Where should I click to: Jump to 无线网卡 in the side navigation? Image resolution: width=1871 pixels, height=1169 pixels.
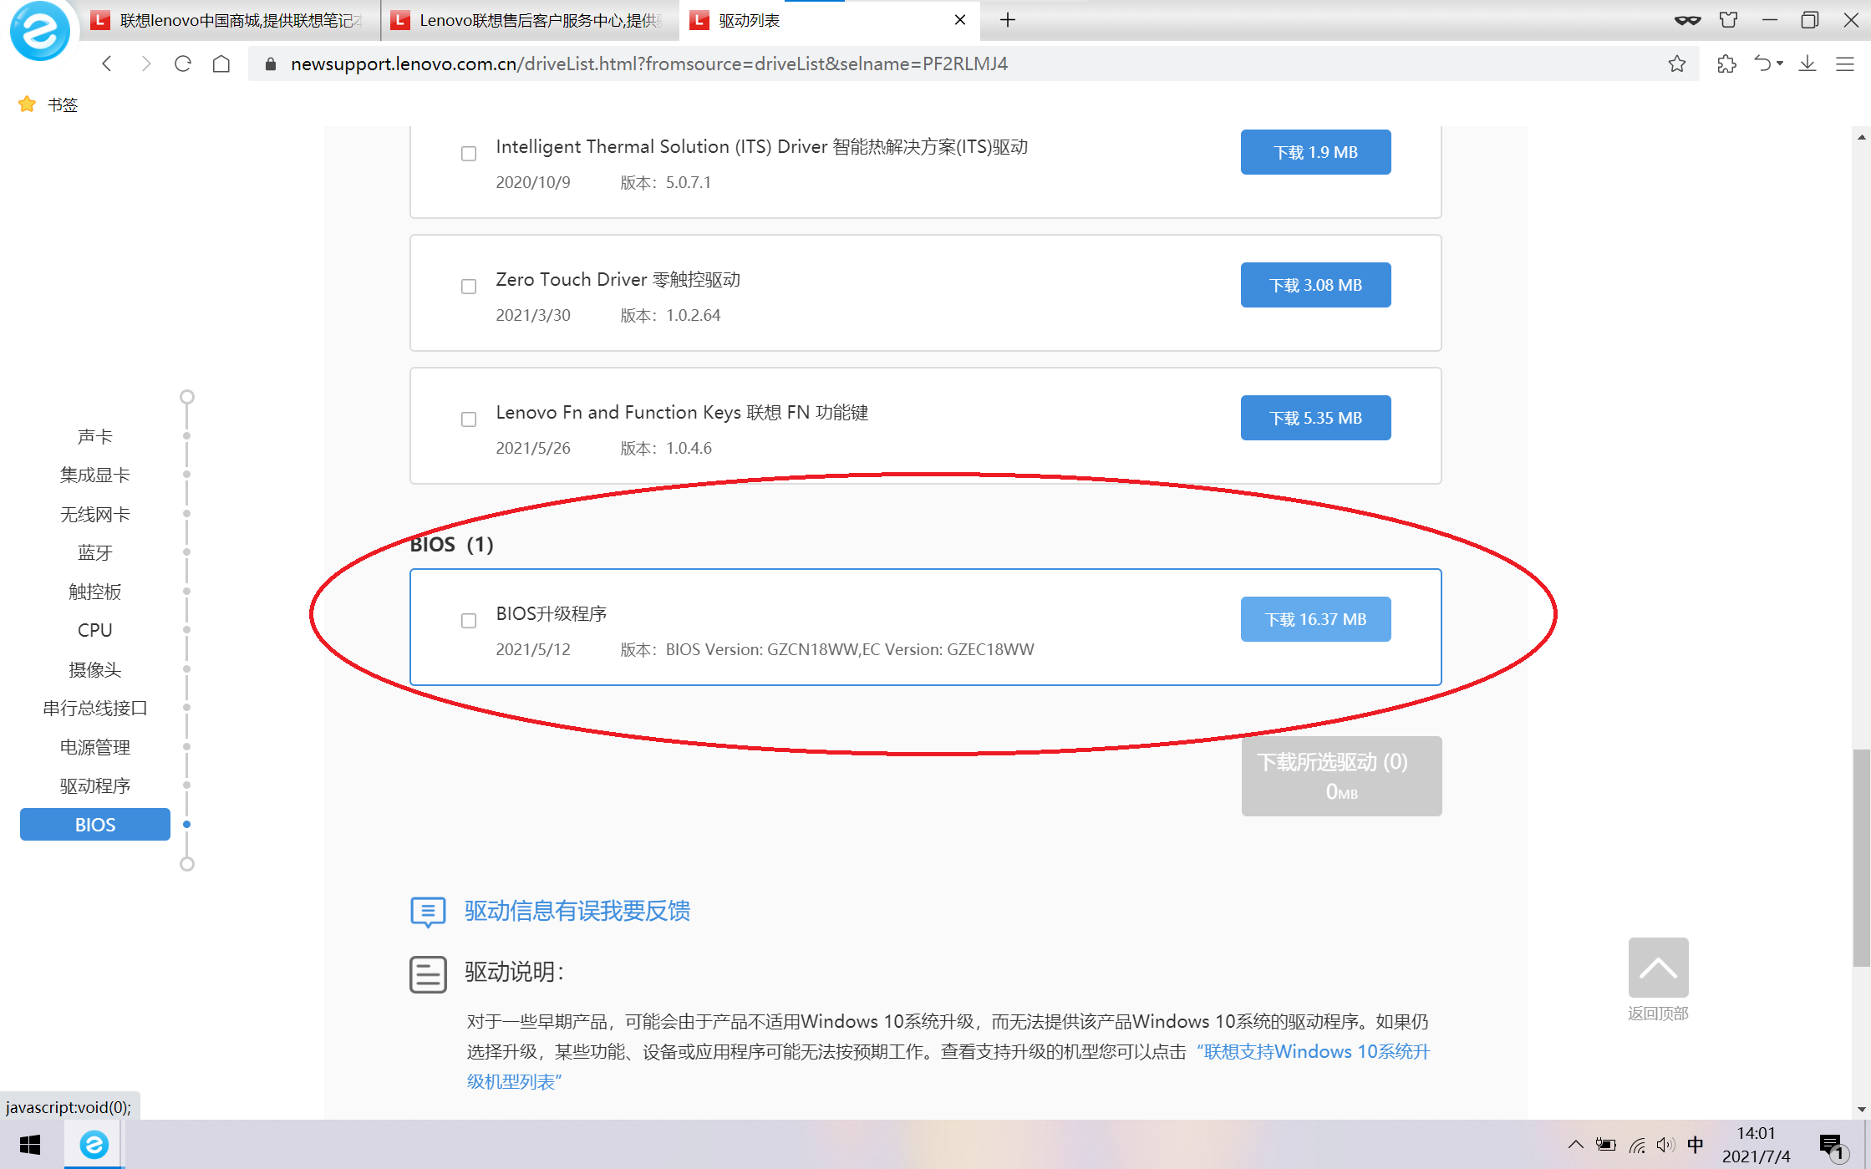95,514
